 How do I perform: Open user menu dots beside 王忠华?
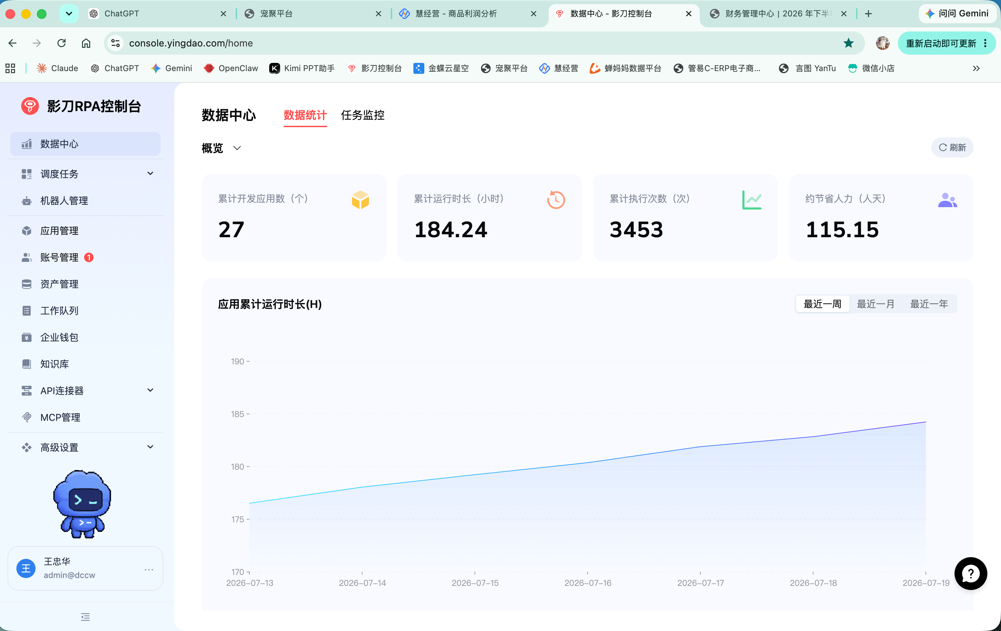[149, 569]
